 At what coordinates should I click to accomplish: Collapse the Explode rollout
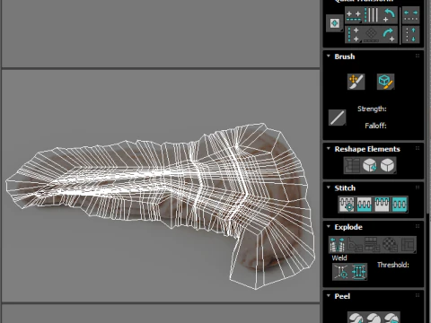[329, 226]
